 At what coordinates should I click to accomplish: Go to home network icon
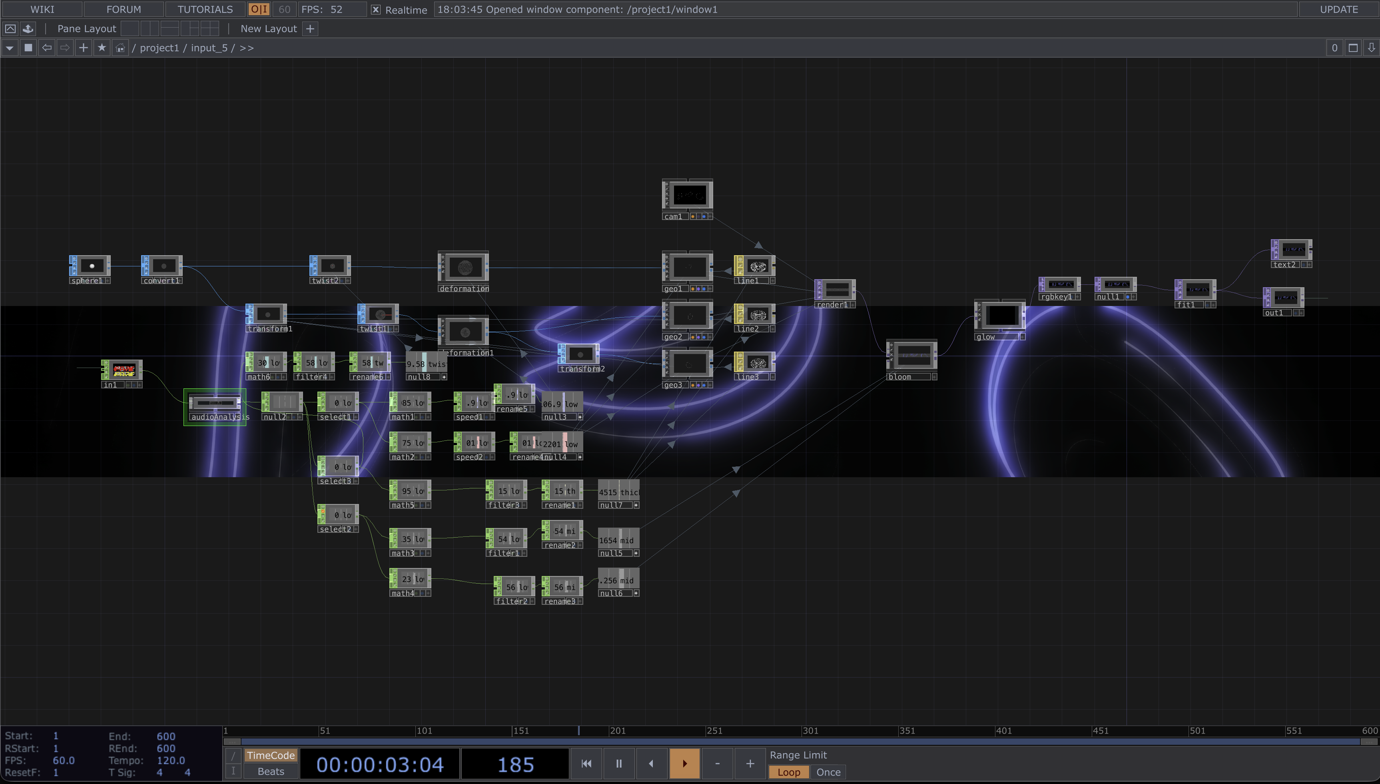[x=120, y=48]
